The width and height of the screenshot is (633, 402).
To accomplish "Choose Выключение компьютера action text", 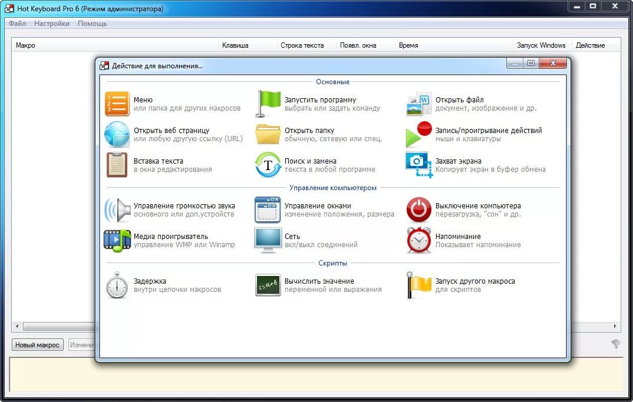I will point(478,205).
